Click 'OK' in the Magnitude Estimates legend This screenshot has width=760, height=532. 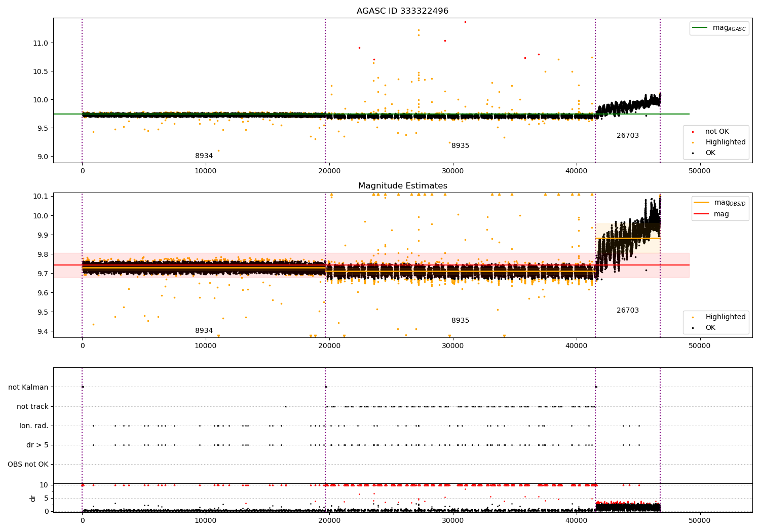pos(710,328)
